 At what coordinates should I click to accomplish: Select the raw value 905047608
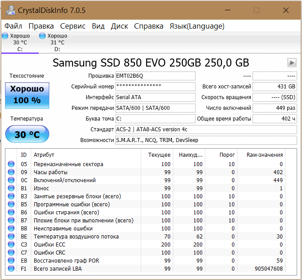pos(269,268)
